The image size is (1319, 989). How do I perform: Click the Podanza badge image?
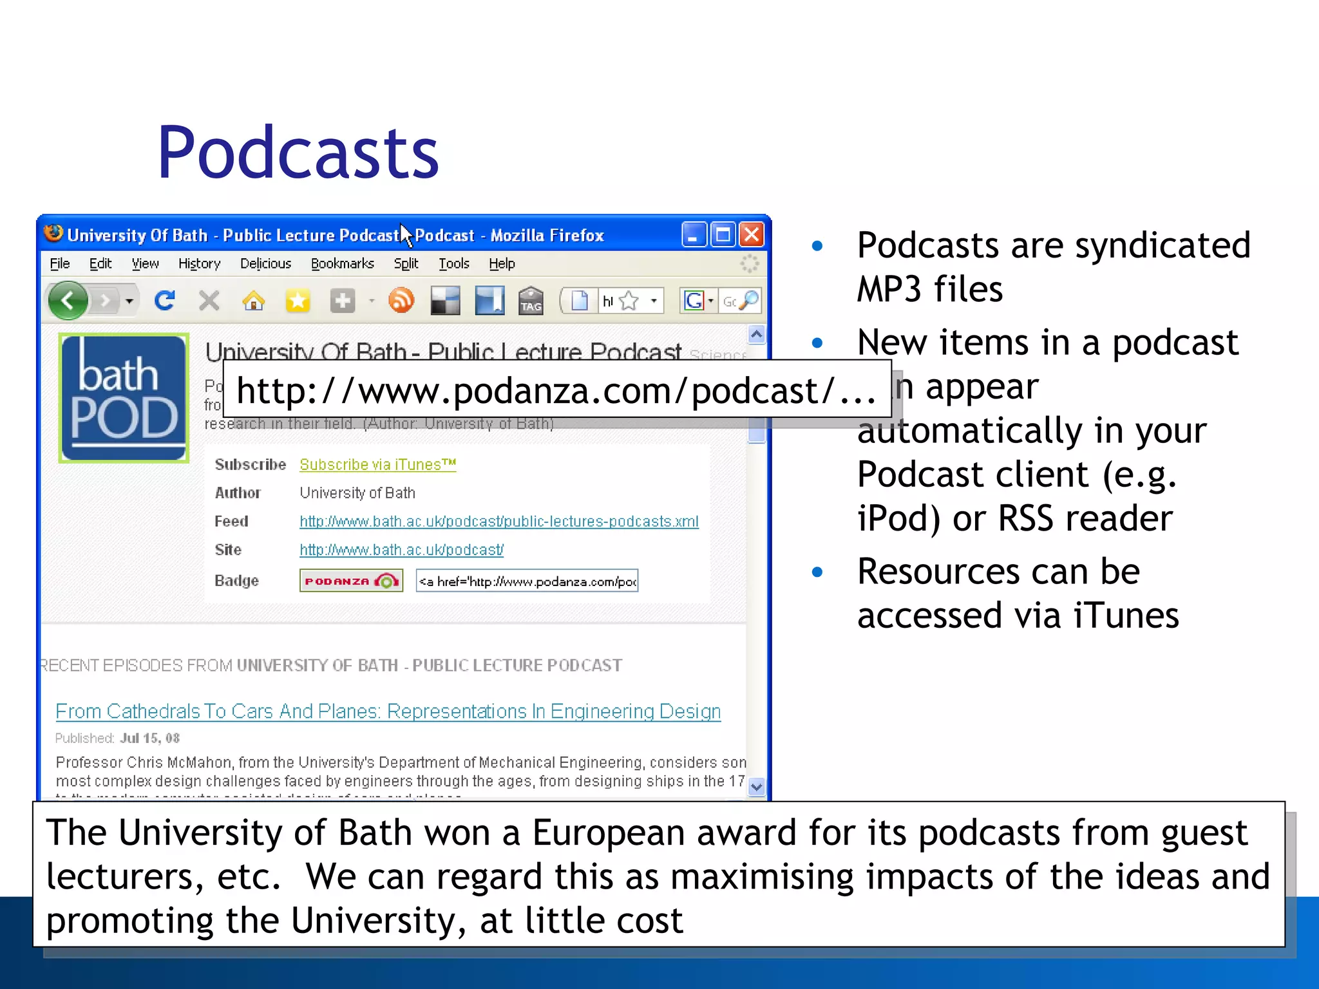(x=352, y=581)
